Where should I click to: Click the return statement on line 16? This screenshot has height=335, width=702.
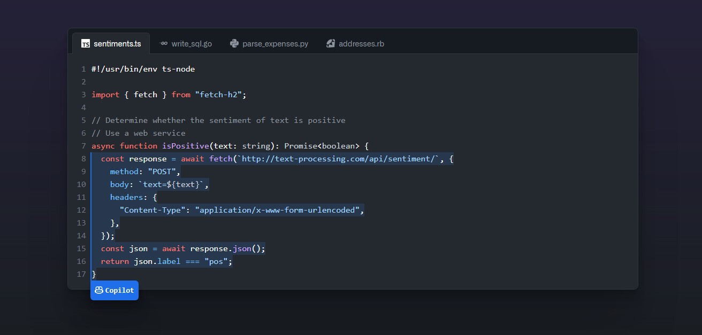pos(161,261)
